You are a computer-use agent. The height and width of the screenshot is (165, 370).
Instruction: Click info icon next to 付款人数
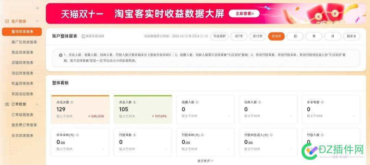[322, 135]
